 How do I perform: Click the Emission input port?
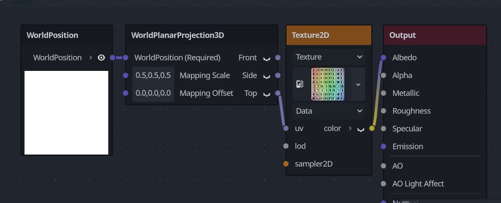pyautogui.click(x=384, y=146)
